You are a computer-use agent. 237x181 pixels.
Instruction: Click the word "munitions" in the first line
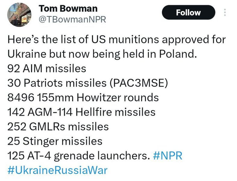coord(134,40)
